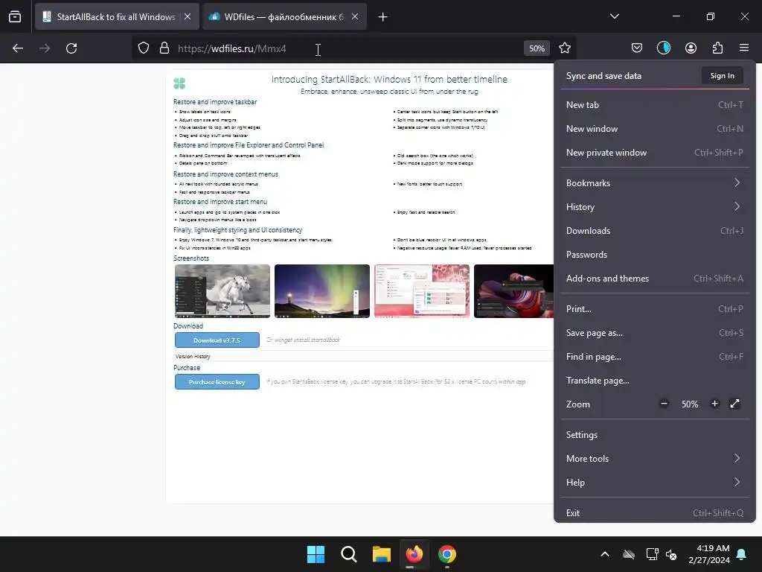Choose Exit to quit Firefox
Viewport: 762px width, 572px height.
pyautogui.click(x=655, y=513)
